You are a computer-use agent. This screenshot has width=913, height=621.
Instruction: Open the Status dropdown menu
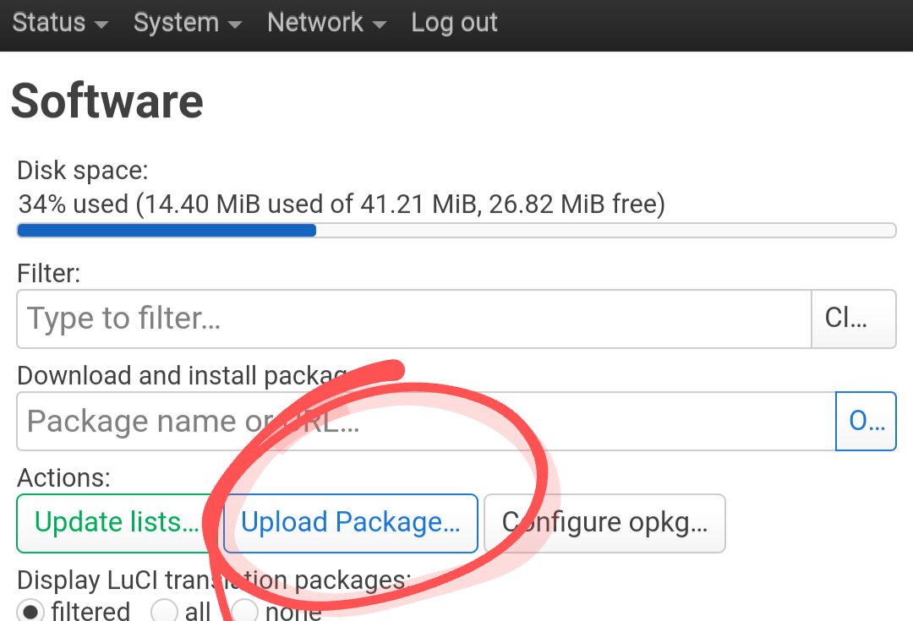60,23
